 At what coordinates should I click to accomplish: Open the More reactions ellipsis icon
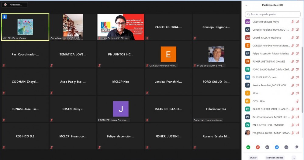[x=286, y=147]
